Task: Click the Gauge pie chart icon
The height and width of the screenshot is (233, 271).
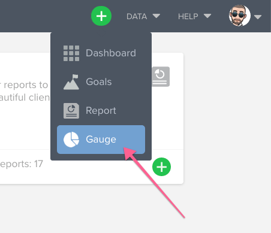Action: (x=71, y=140)
